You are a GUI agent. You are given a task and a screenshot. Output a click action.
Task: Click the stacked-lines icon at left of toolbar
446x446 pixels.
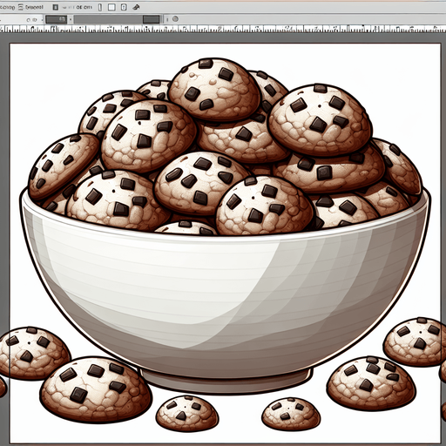coord(21,7)
